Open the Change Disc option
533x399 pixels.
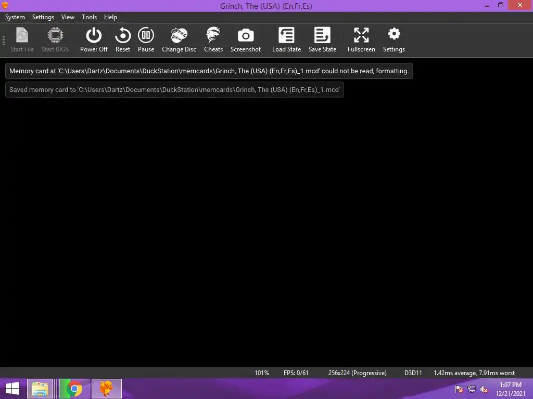tap(179, 39)
